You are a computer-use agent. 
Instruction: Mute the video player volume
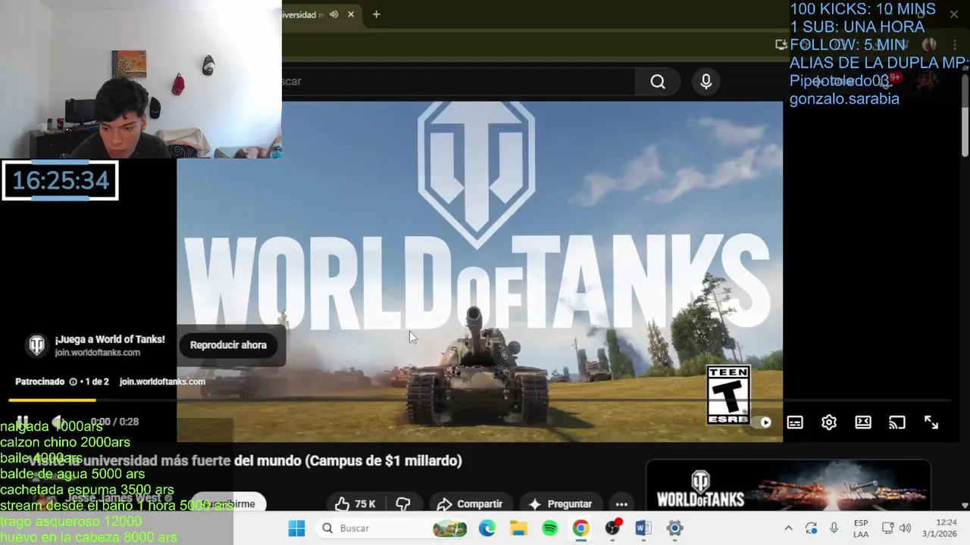point(58,422)
